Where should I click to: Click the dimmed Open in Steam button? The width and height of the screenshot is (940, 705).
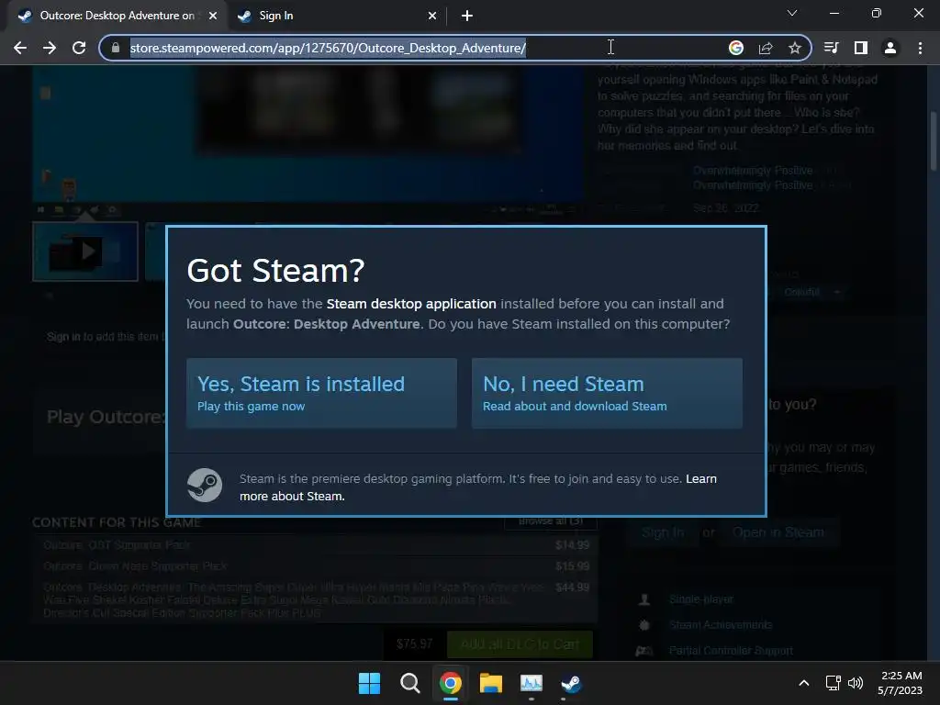tap(778, 533)
